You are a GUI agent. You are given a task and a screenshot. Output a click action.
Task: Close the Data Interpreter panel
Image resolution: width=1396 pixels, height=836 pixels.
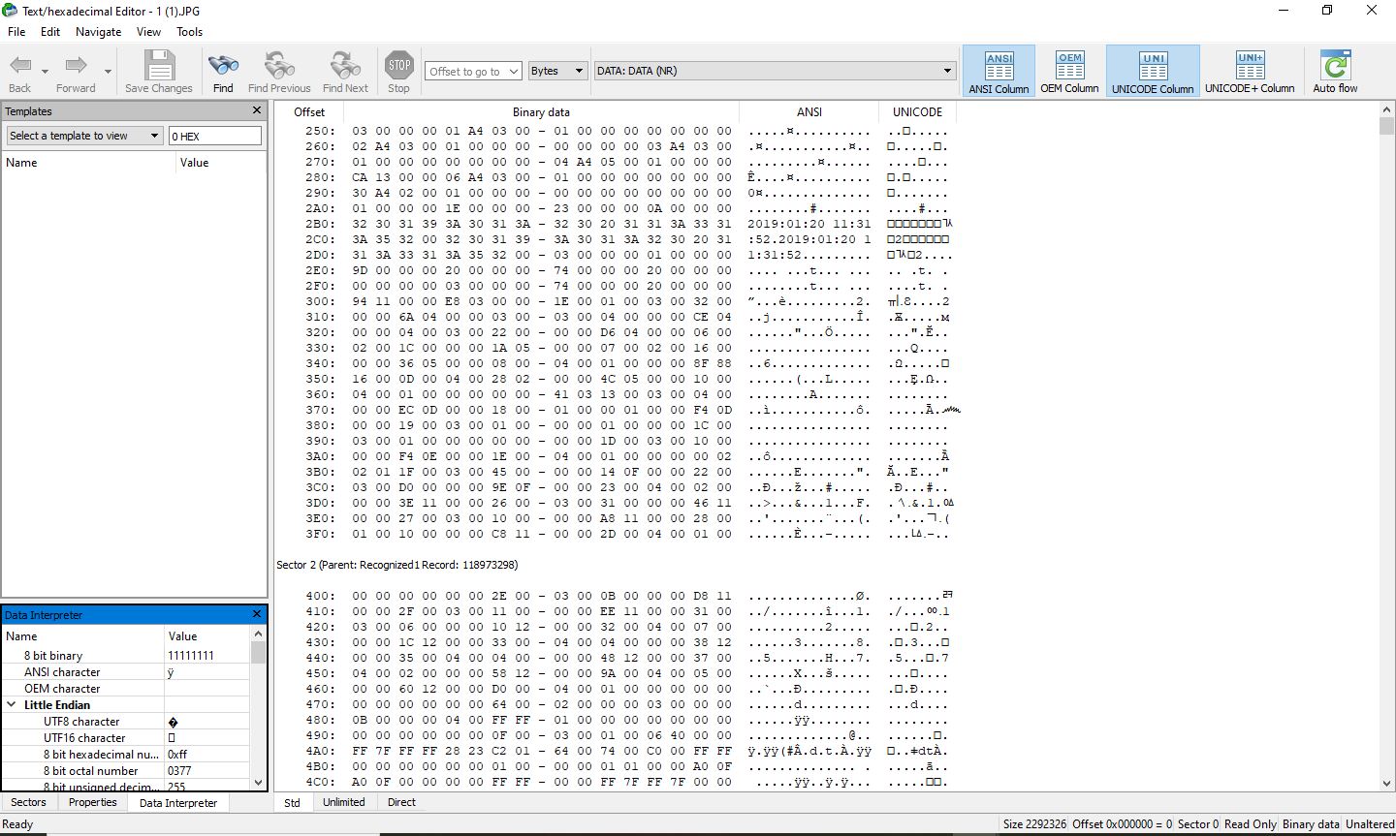coord(257,614)
